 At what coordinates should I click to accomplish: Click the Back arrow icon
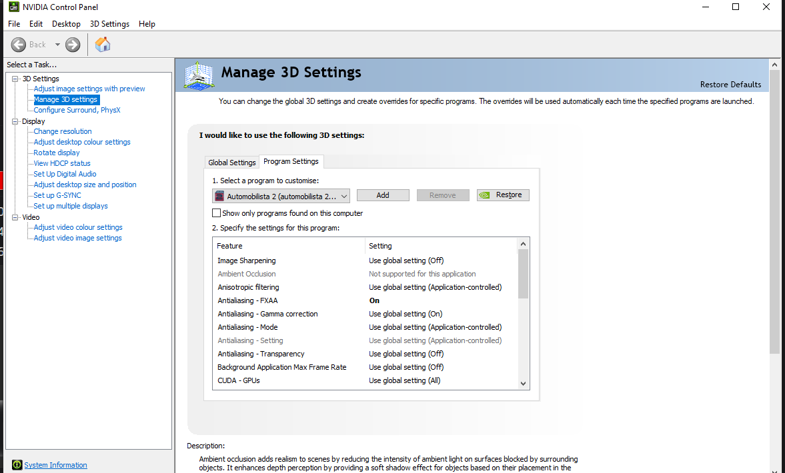[x=19, y=45]
